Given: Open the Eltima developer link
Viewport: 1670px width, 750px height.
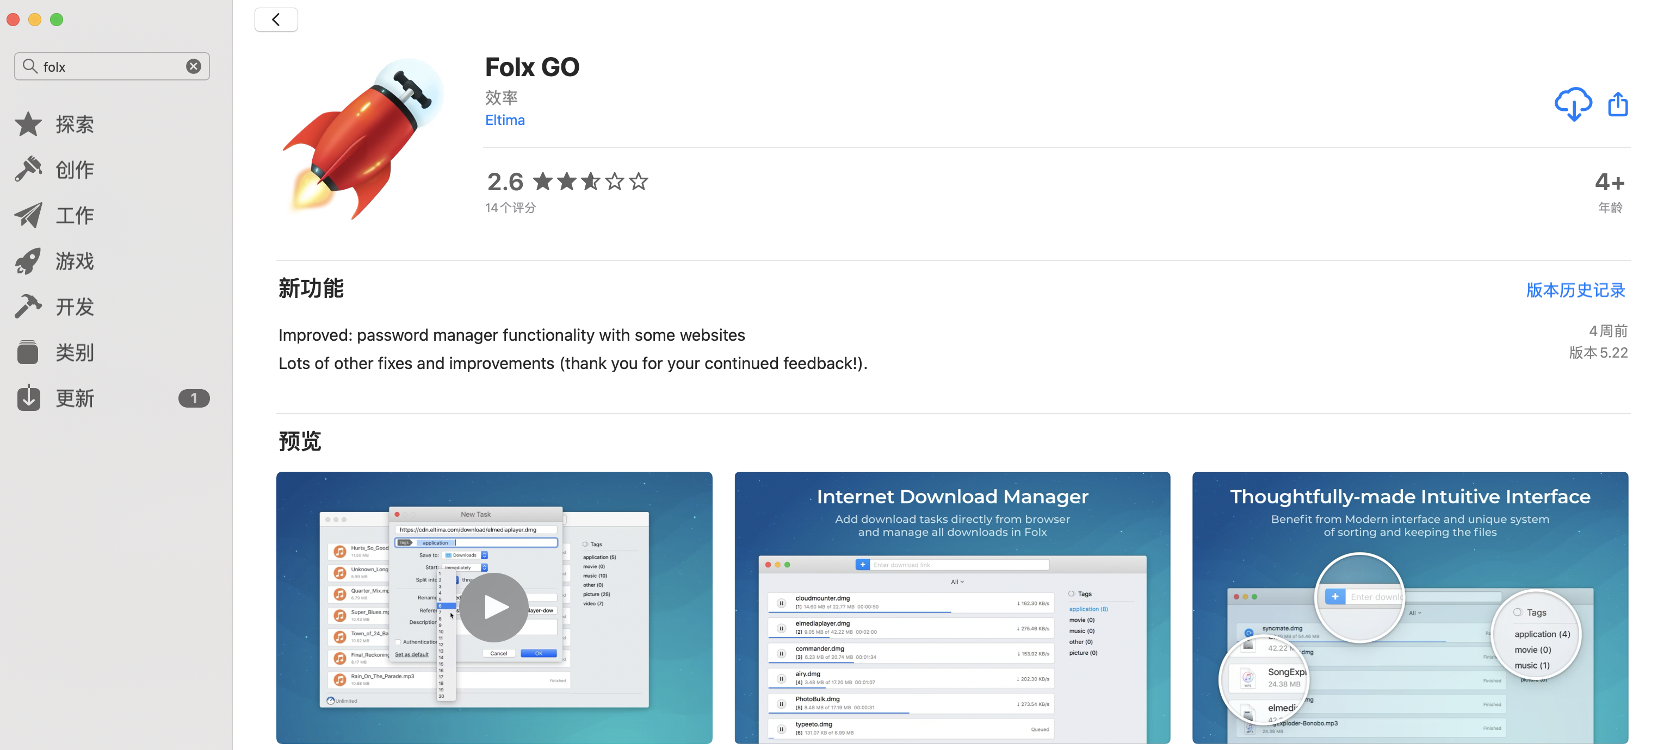Looking at the screenshot, I should (x=505, y=120).
